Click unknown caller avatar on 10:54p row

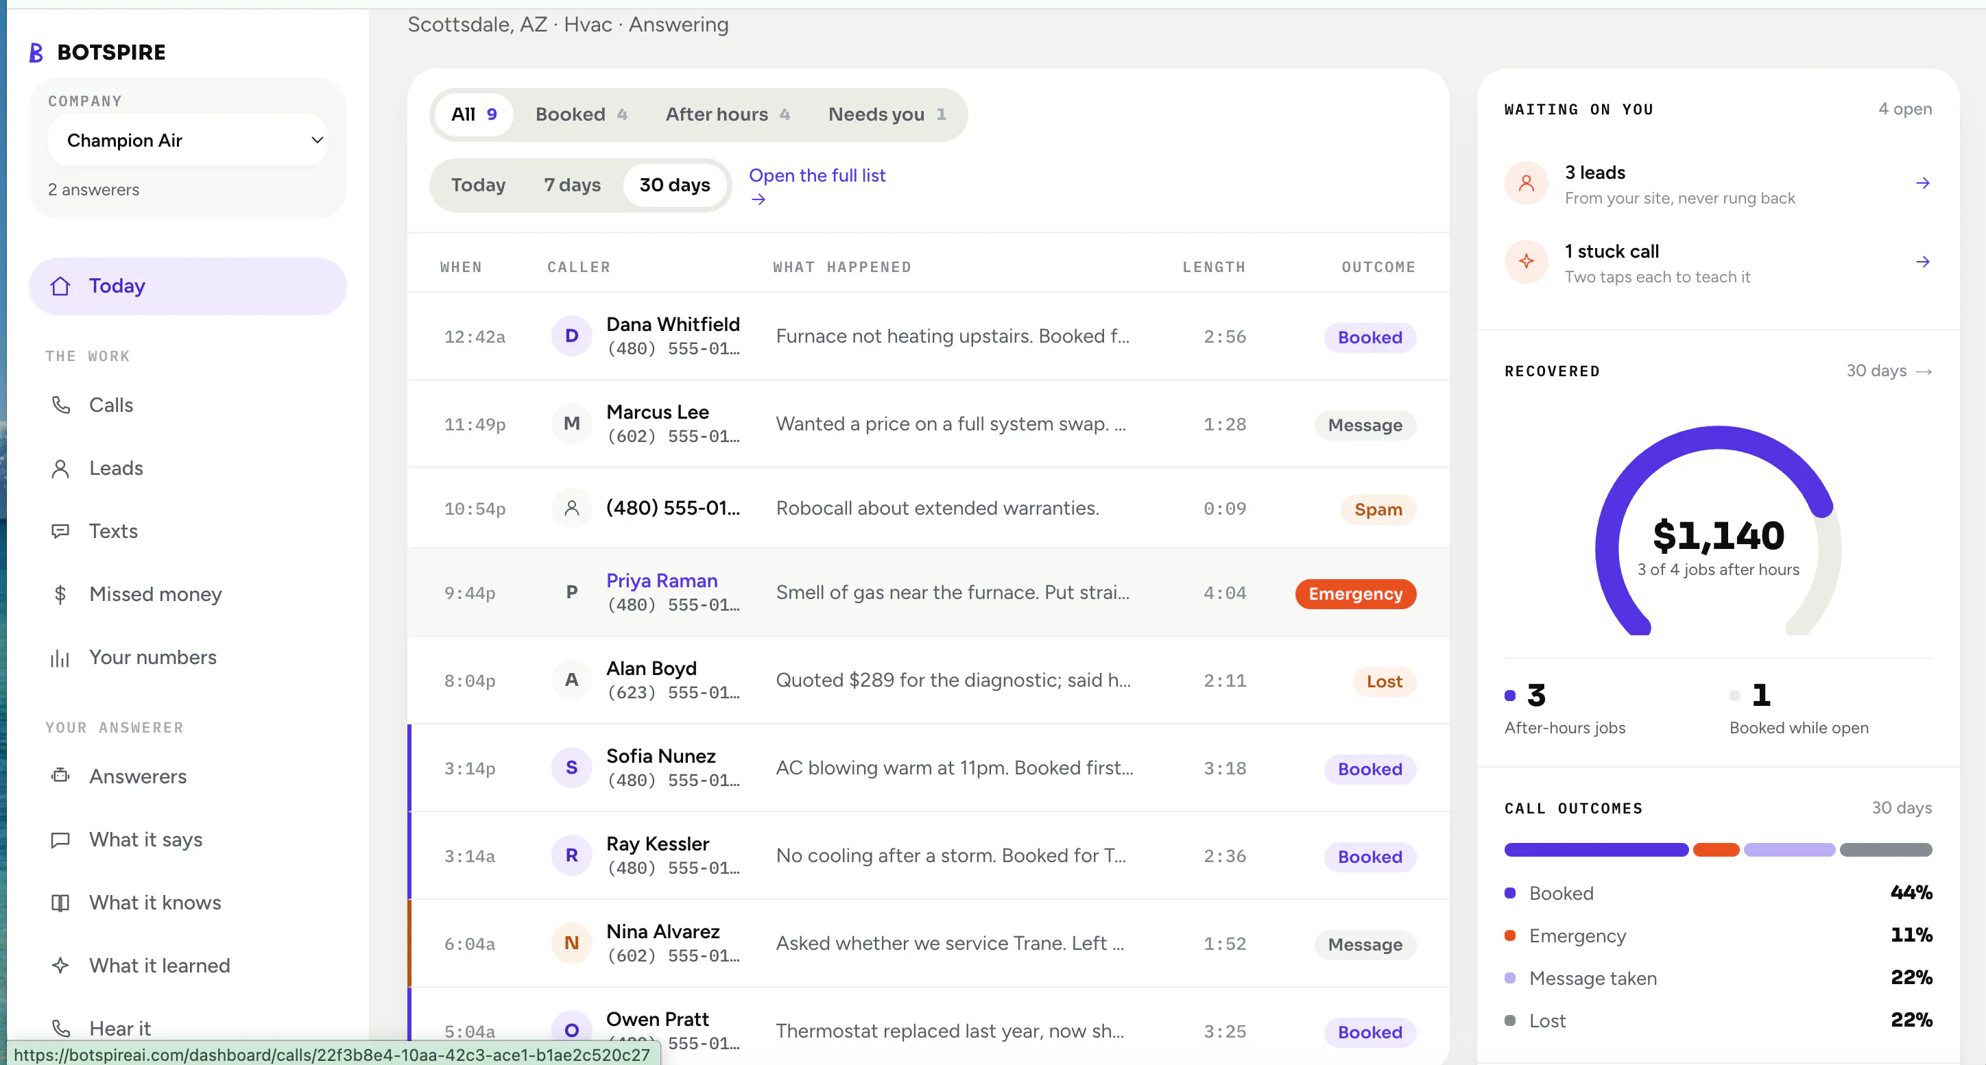pyautogui.click(x=571, y=508)
